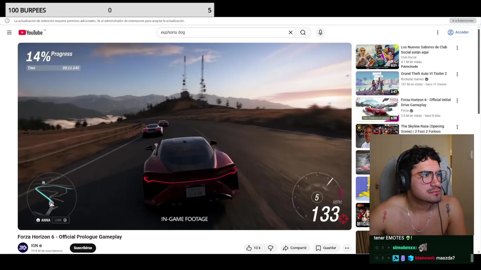The width and height of the screenshot is (481, 270).
Task: Dislike the video with thumbs down
Action: [271, 248]
